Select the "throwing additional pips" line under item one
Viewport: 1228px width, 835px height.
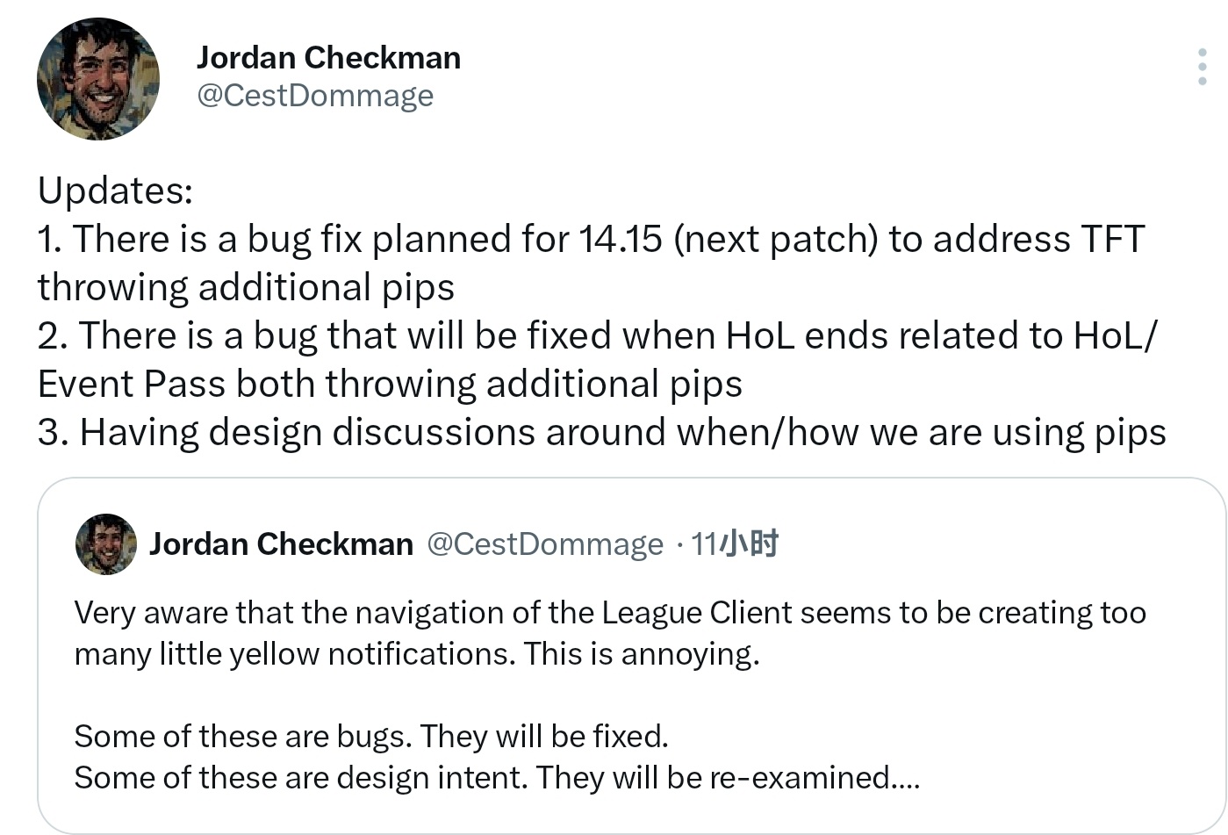(246, 288)
